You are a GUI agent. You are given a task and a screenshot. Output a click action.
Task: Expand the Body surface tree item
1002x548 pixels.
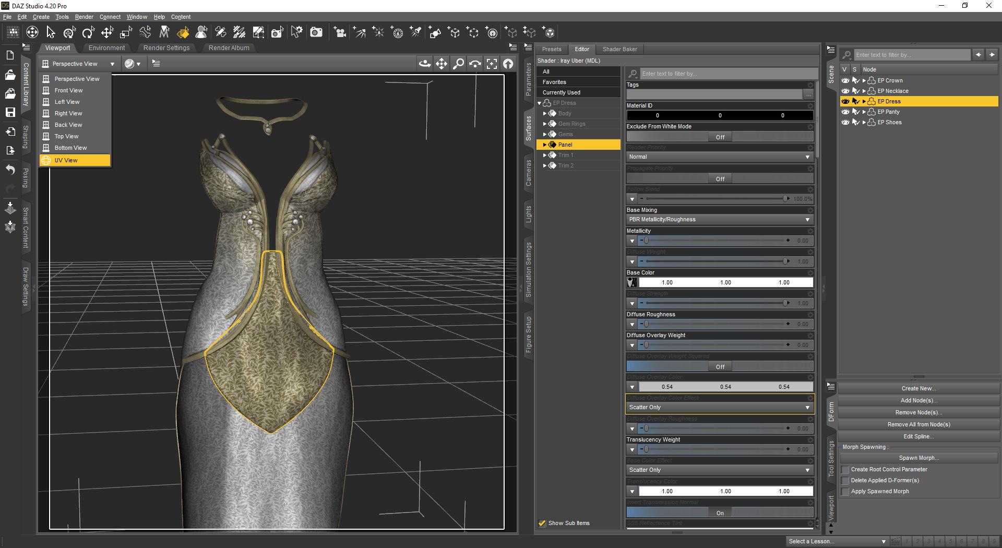545,113
